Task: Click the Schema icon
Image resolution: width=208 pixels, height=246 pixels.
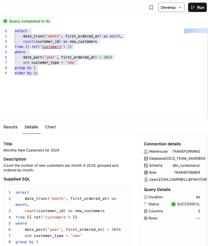Action: click(146, 166)
